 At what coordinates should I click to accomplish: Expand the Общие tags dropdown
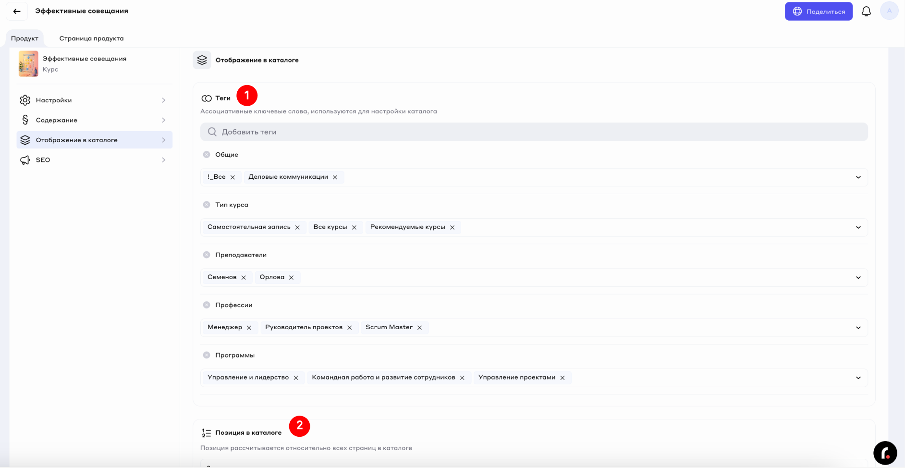click(858, 177)
